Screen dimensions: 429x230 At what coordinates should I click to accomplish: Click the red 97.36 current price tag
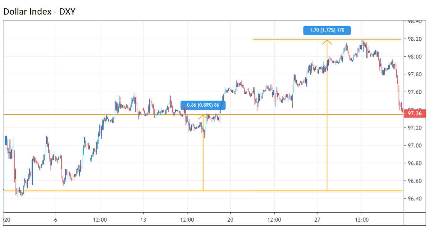pos(414,113)
